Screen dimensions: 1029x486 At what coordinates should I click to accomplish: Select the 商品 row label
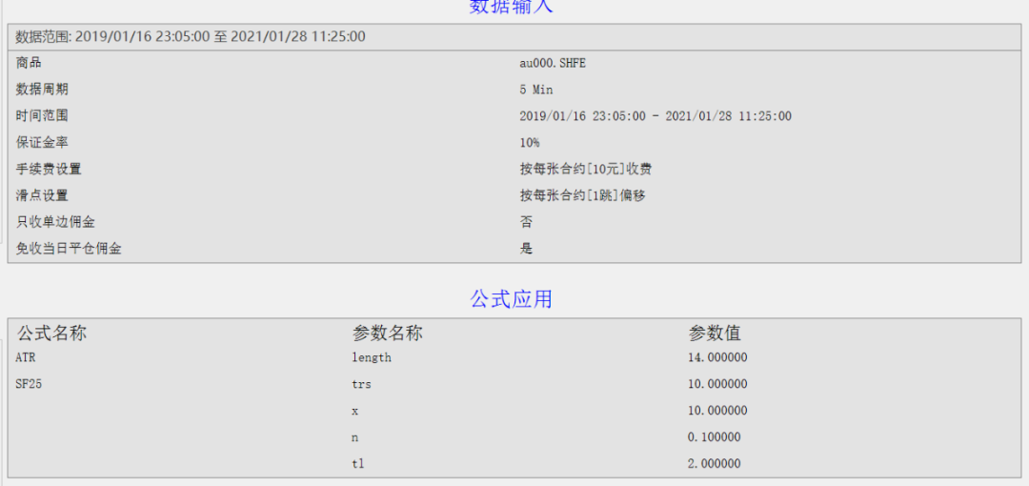29,63
